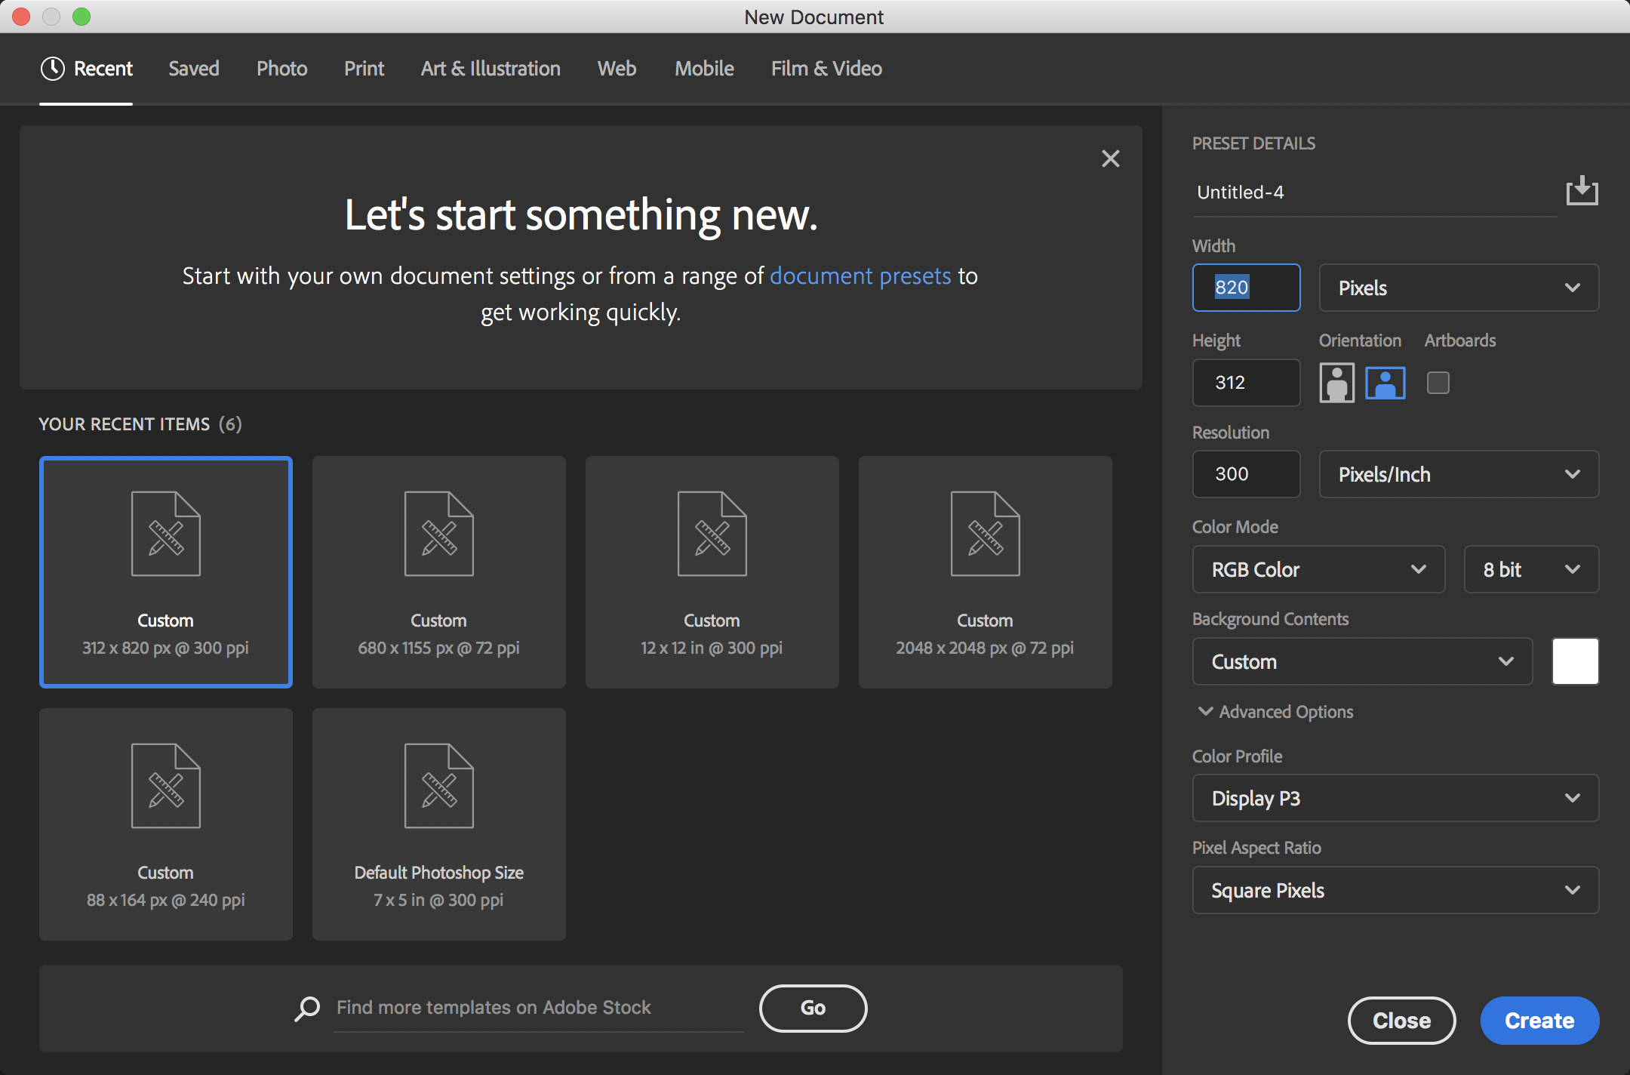The height and width of the screenshot is (1075, 1630).
Task: Click the save document preset icon
Action: point(1582,191)
